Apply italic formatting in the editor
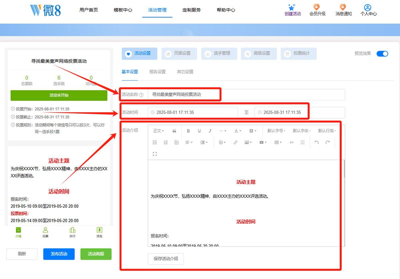400x279 pixels. [210, 131]
